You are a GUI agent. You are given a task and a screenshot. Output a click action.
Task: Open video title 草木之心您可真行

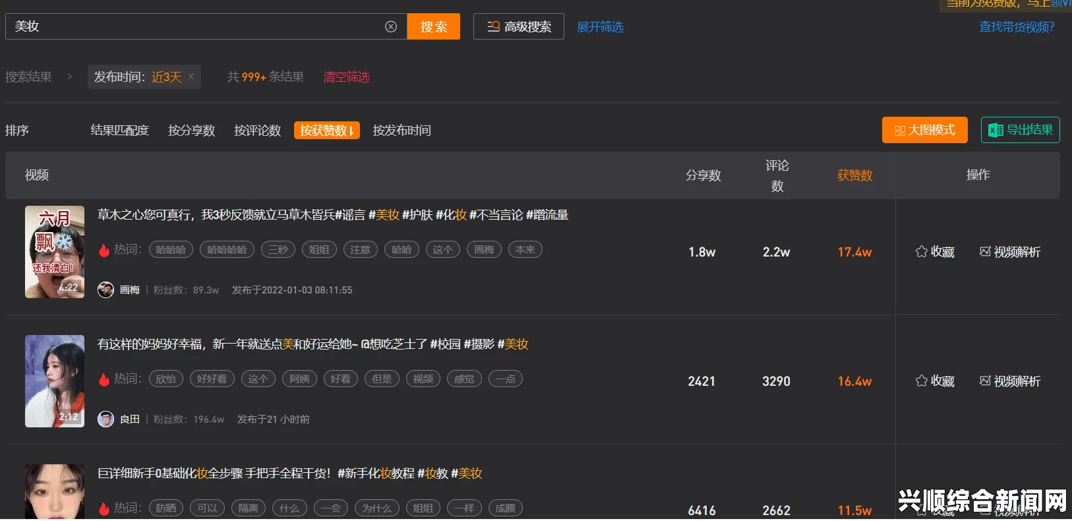point(333,215)
